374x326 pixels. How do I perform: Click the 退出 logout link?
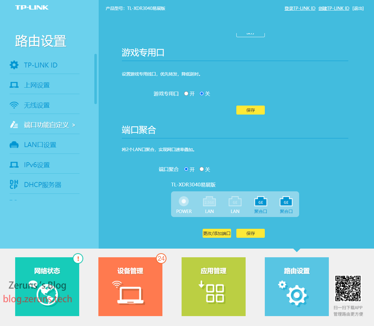(x=358, y=8)
